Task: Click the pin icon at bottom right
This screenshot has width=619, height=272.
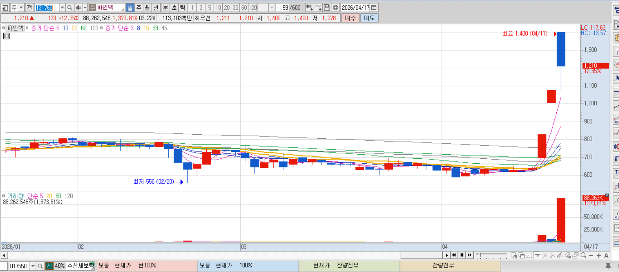Action: [x=608, y=266]
